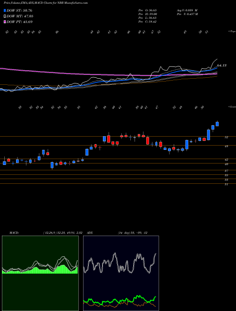Select the DOW ST: 50.76 legend text
This screenshot has width=236, height=311.
click(x=19, y=10)
